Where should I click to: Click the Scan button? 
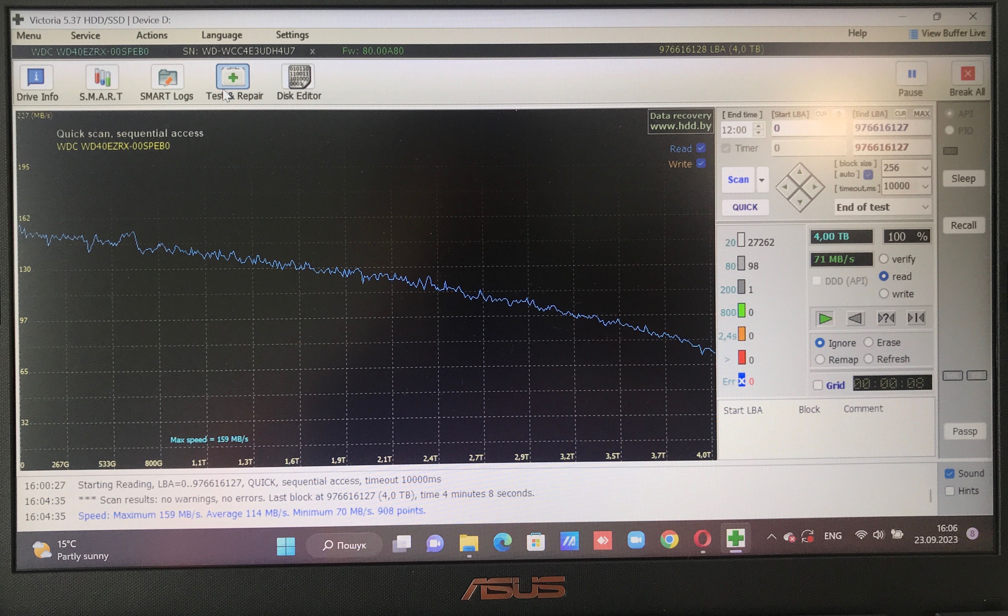tap(738, 180)
